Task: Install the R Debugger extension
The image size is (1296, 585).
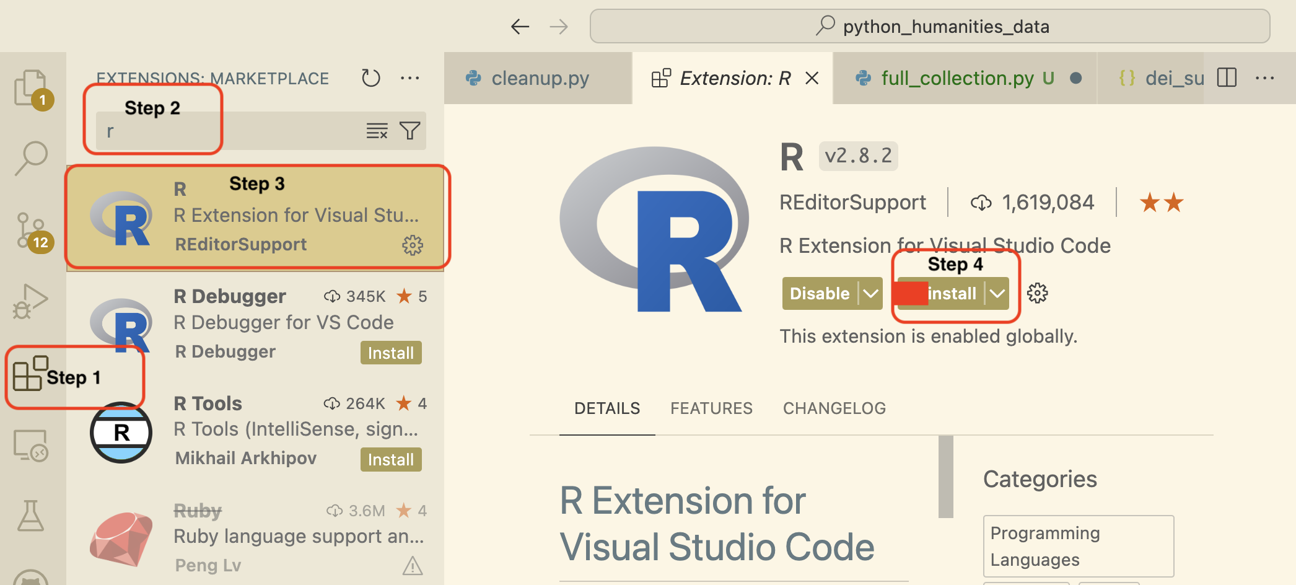Action: [x=391, y=353]
